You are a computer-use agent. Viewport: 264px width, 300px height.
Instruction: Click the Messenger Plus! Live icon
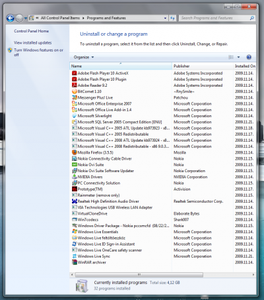coord(75,97)
